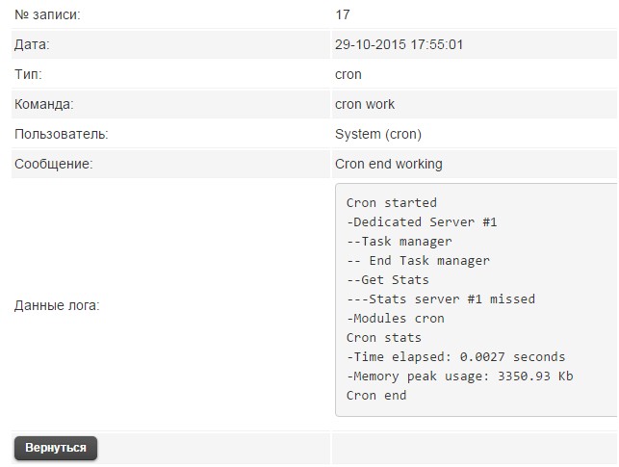Click the record number value 17
Viewport: 619px width, 467px height.
[343, 14]
